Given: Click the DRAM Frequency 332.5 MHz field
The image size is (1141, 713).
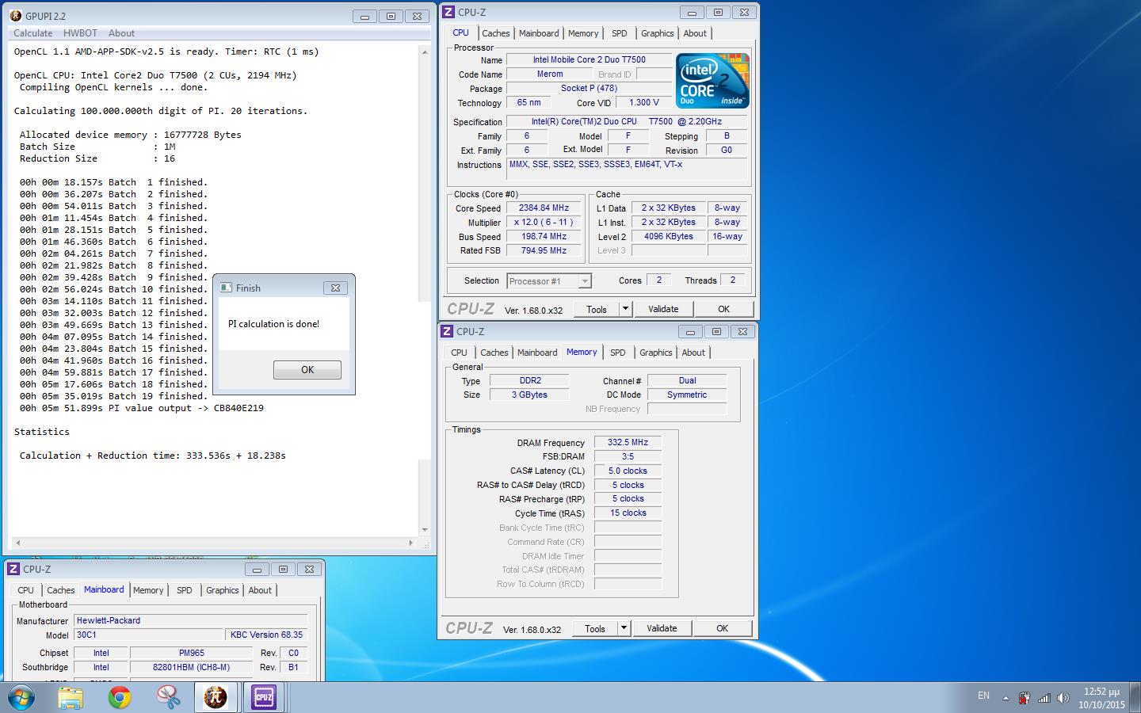Looking at the screenshot, I should pos(628,443).
